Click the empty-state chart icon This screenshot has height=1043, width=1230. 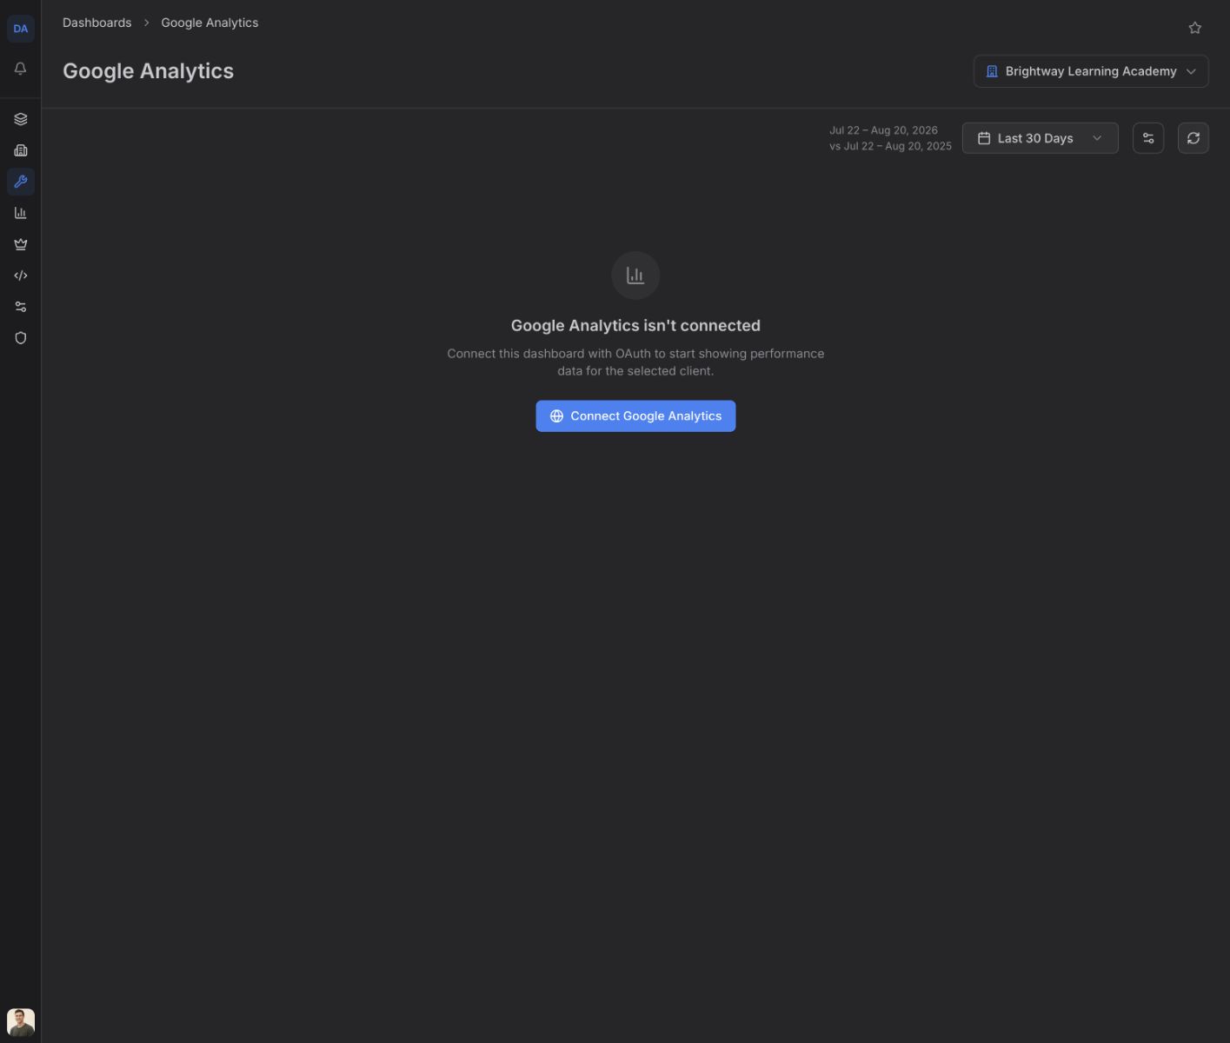tap(635, 276)
